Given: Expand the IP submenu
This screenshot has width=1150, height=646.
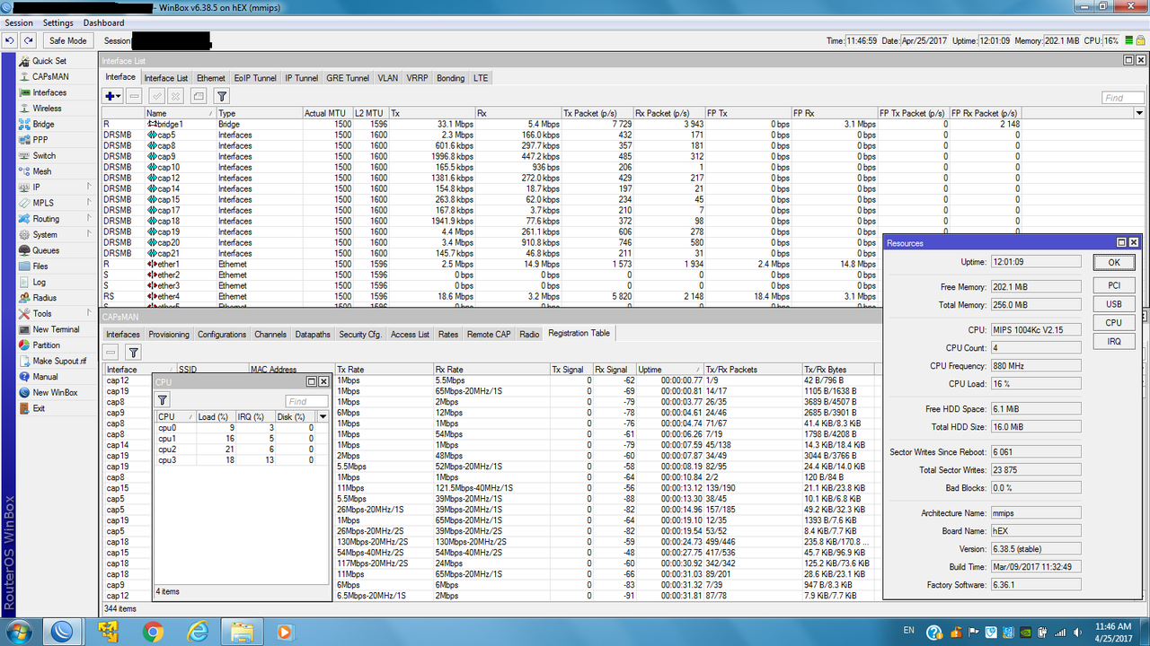Looking at the screenshot, I should [56, 188].
